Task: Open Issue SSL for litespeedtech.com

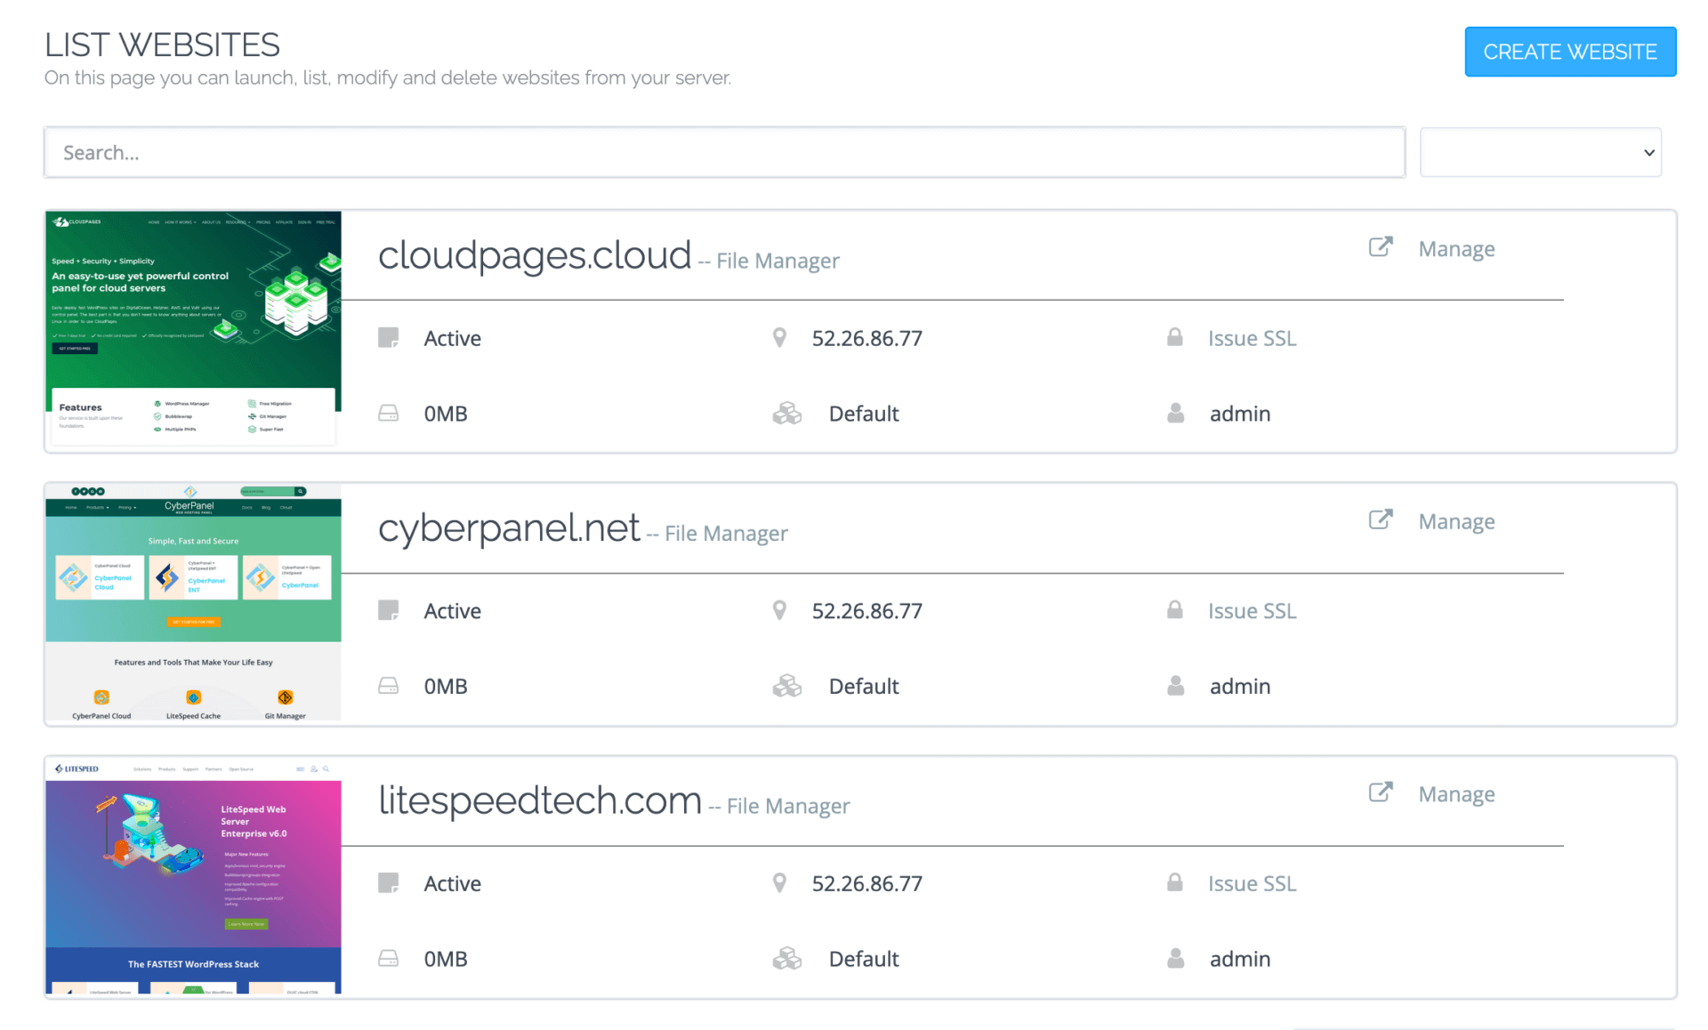Action: click(x=1252, y=882)
